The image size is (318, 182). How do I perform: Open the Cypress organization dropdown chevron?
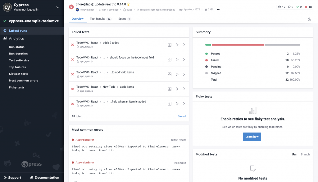tap(58, 7)
